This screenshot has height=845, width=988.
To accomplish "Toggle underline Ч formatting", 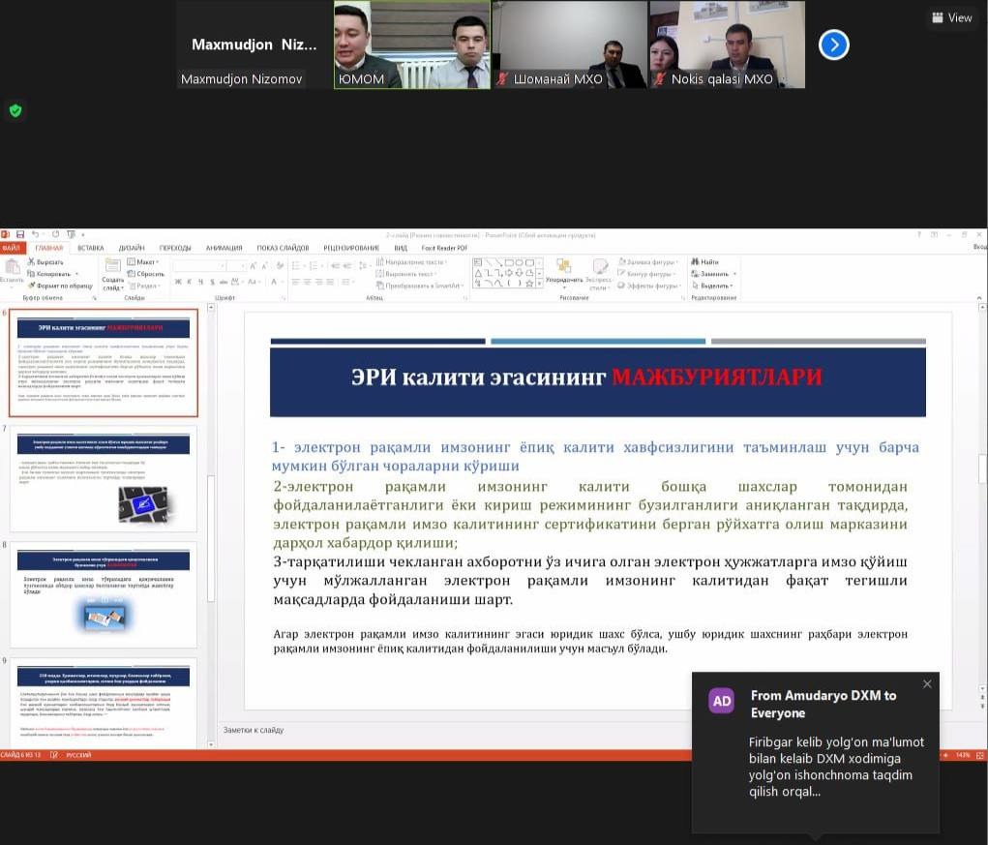I will [x=200, y=282].
